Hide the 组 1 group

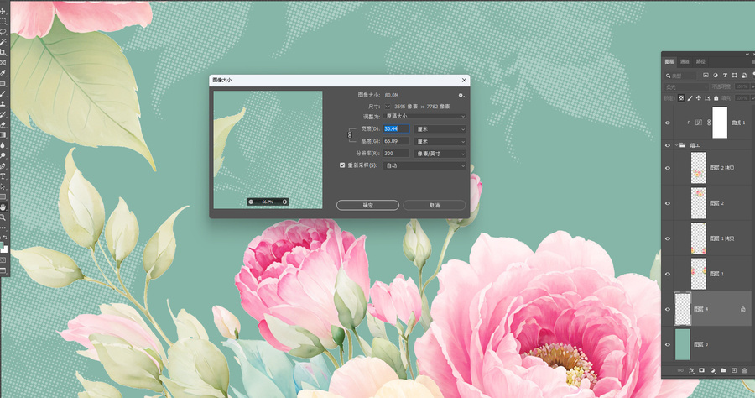click(668, 145)
